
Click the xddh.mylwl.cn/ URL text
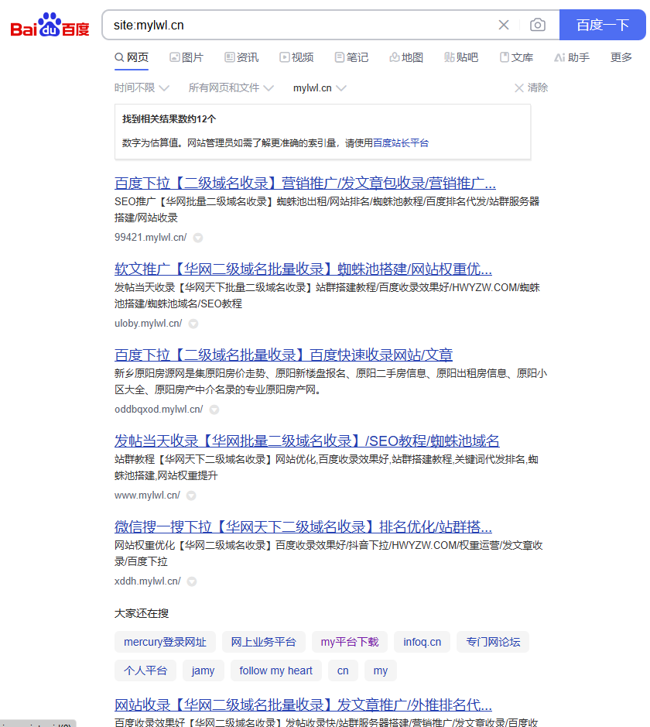[147, 581]
